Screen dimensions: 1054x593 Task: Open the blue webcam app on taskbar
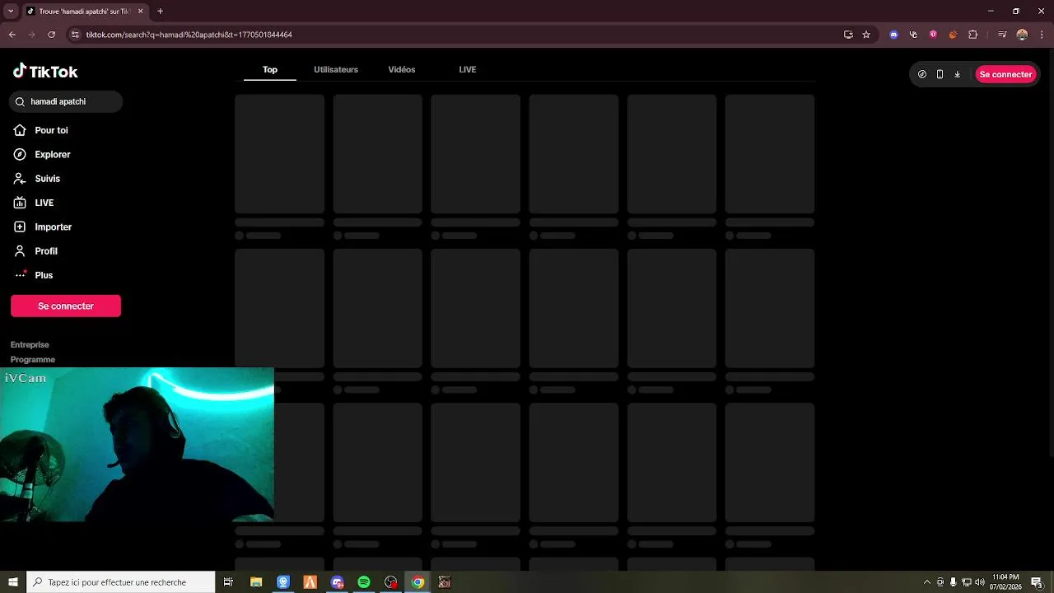click(x=283, y=582)
